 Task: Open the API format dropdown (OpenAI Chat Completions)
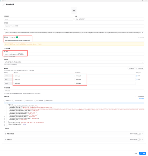(74, 54)
